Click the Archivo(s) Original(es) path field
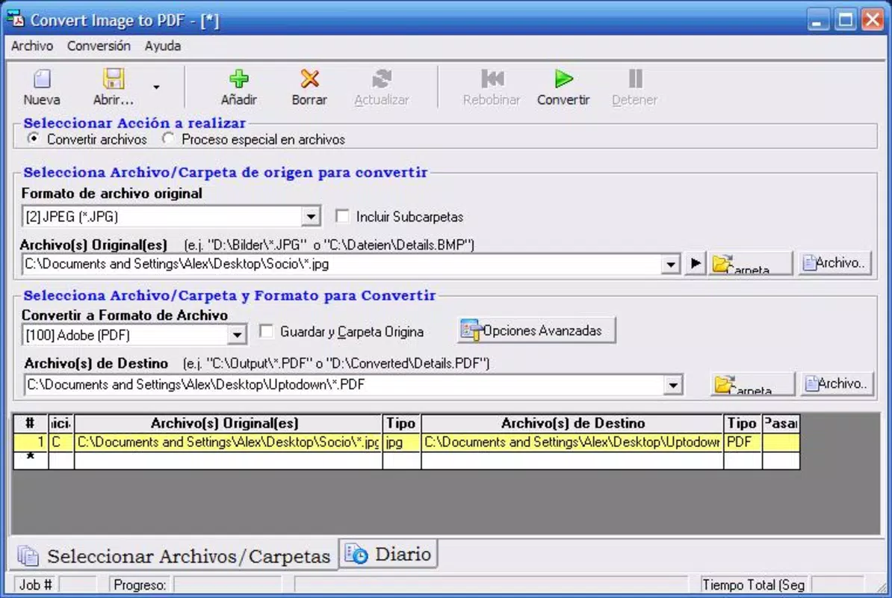 click(342, 264)
